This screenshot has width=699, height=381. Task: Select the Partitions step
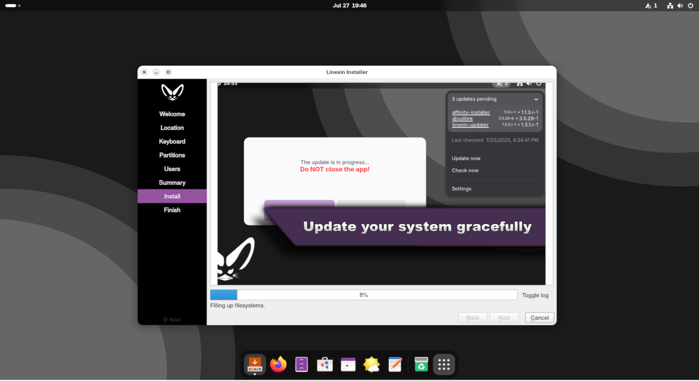coord(172,155)
